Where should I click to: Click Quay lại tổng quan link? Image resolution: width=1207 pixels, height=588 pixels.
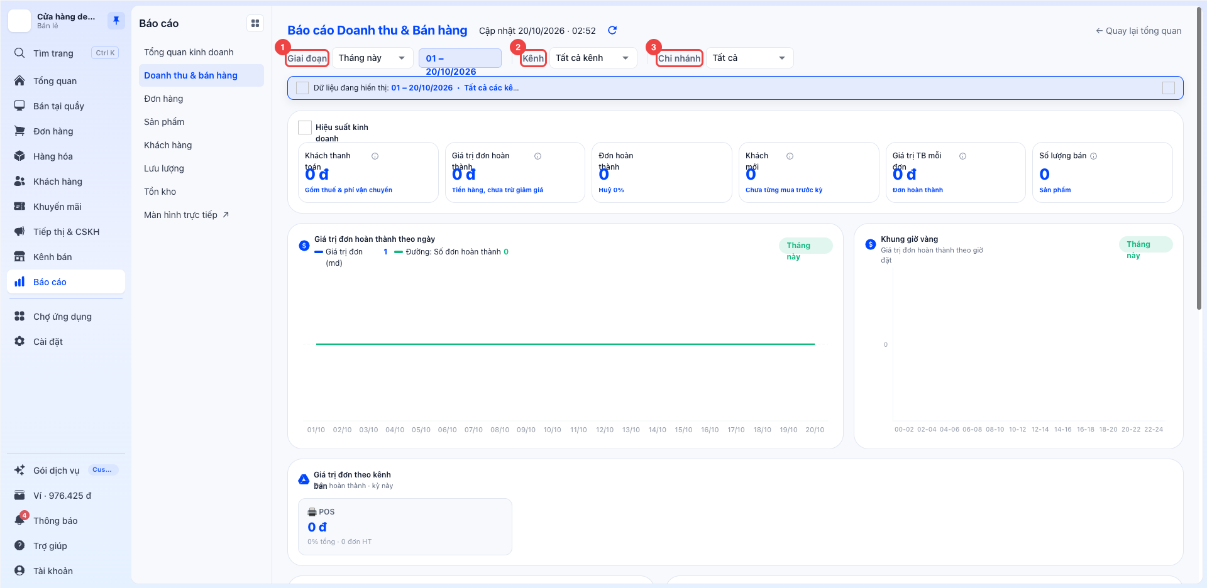click(x=1138, y=31)
